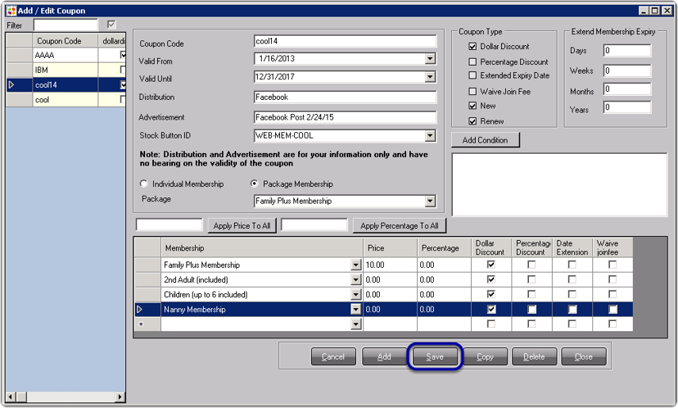This screenshot has height=408, width=678.
Task: Click the Save button
Action: [x=435, y=357]
